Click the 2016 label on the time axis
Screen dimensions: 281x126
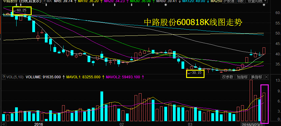39,124
